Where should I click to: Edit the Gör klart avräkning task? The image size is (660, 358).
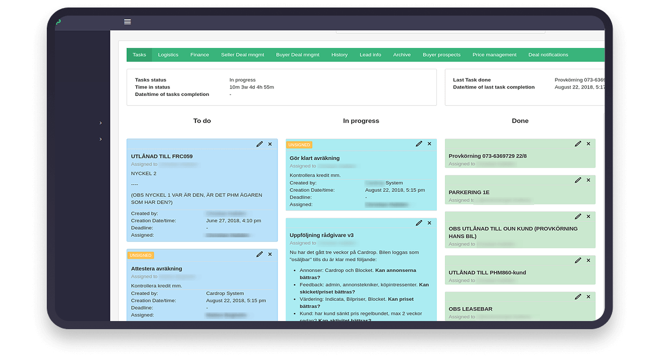tap(419, 144)
